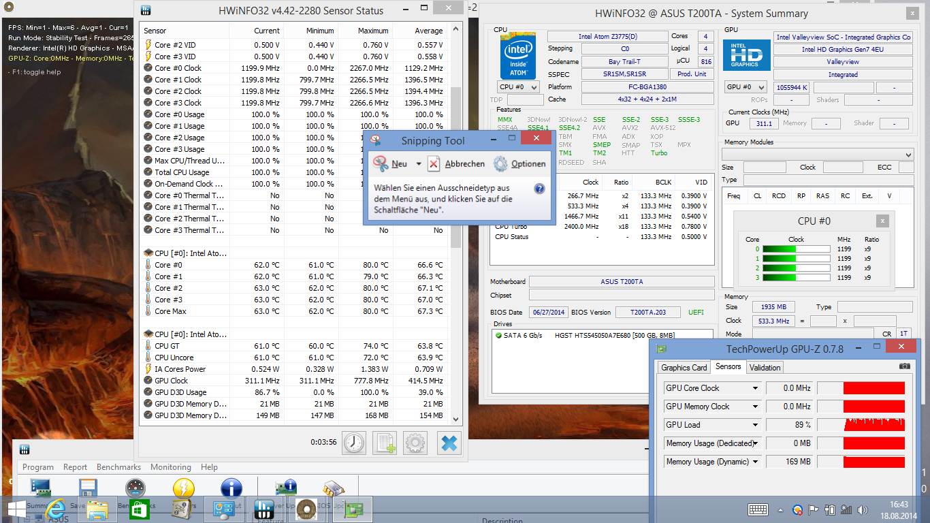
Task: Expand the Memory Modules dropdown
Action: click(x=818, y=154)
